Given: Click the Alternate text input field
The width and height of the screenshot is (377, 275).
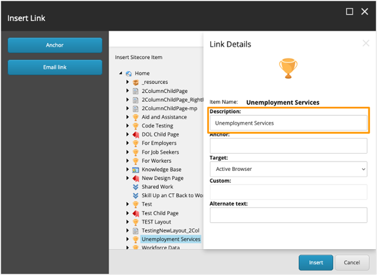Looking at the screenshot, I should pyautogui.click(x=288, y=215).
